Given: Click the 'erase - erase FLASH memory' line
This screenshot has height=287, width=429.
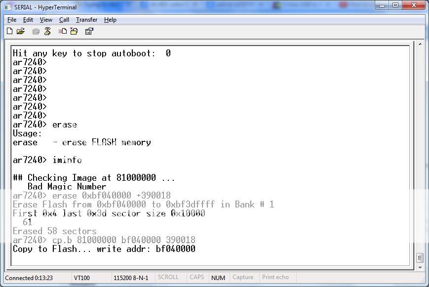Looking at the screenshot, I should [x=82, y=142].
